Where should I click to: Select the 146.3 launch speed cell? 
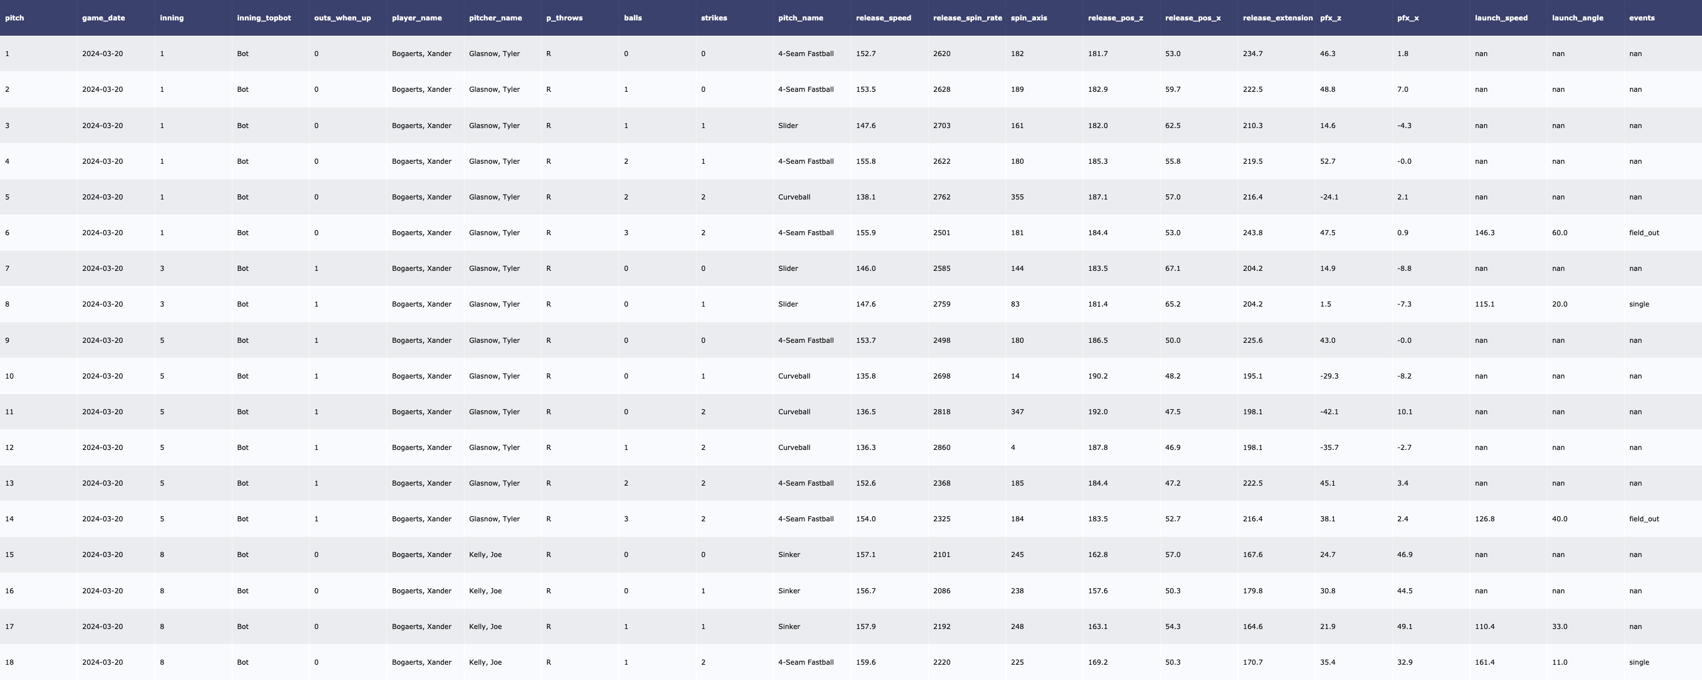tap(1484, 232)
